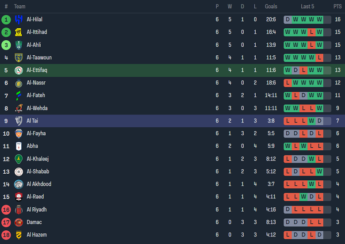Click the Damac club crest icon
The width and height of the screenshot is (345, 244).
(x=19, y=222)
